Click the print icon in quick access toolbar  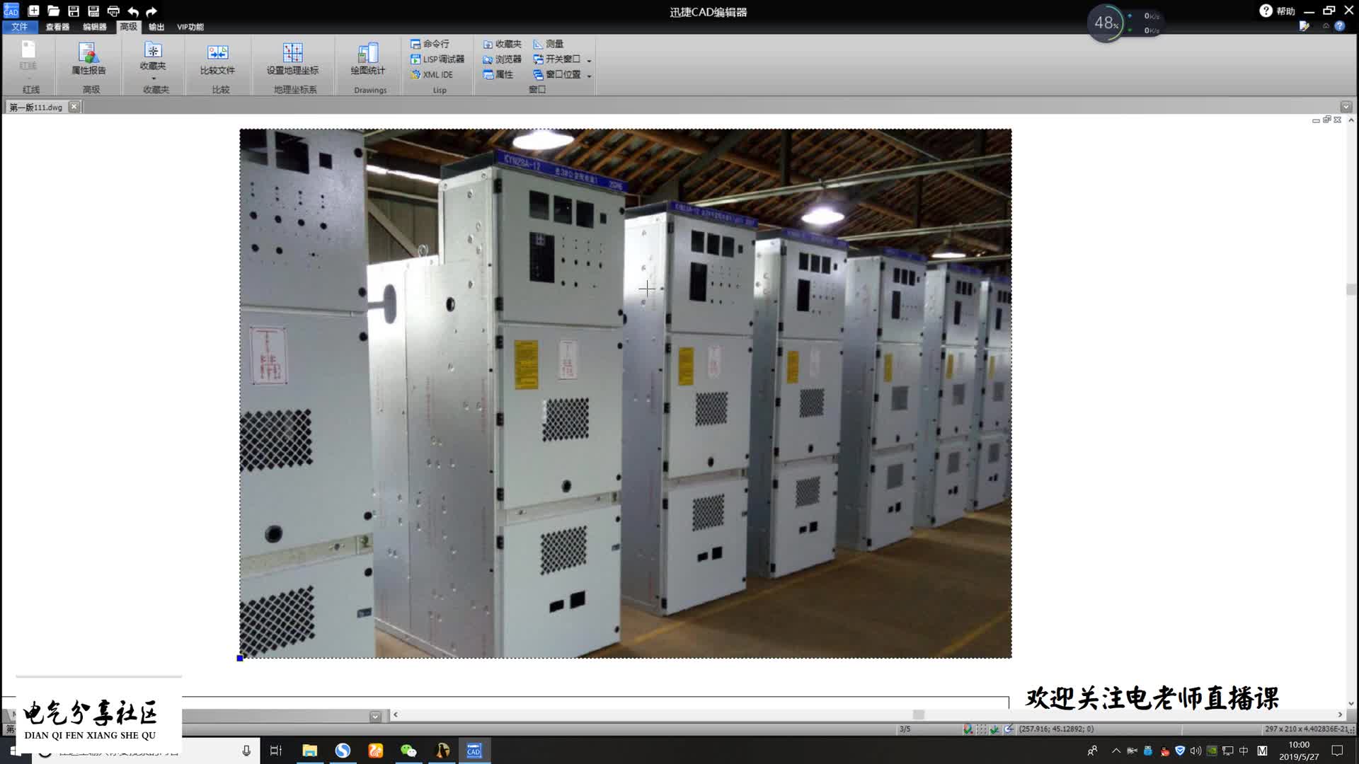click(x=113, y=11)
